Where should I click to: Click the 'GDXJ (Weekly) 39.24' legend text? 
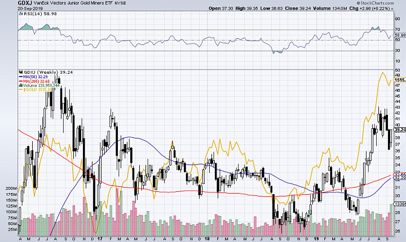pyautogui.click(x=48, y=73)
